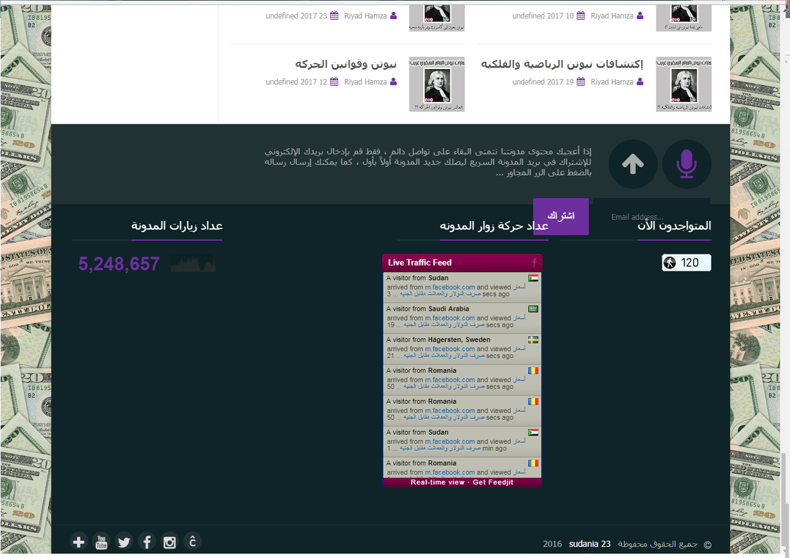The height and width of the screenshot is (558, 790).
Task: Click the 'المتواجدون الآن' heading
Action: pyautogui.click(x=675, y=226)
